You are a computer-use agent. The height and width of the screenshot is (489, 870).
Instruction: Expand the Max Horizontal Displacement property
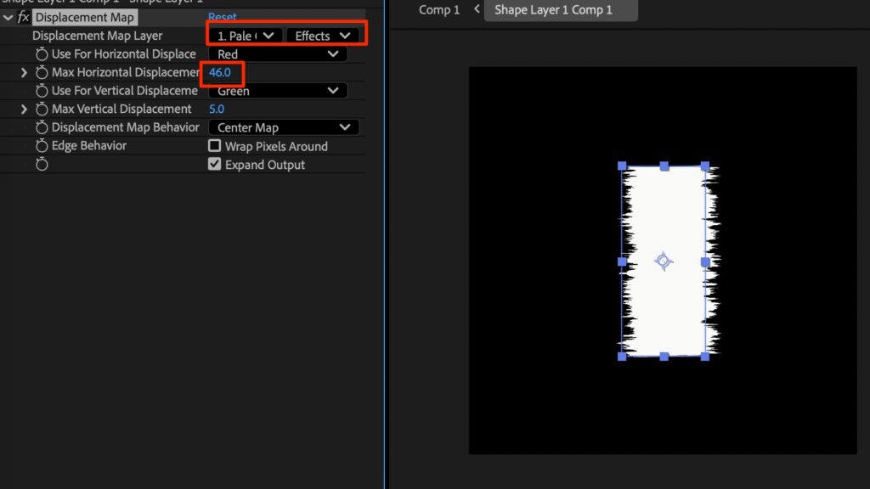tap(24, 73)
